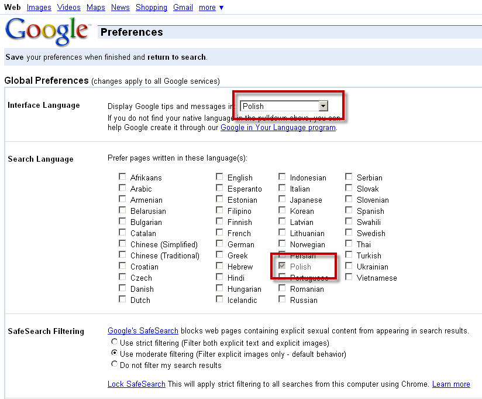Viewport: 482px width, 399px height.
Task: Click the dropdown arrow on the Polish language selector
Action: coord(323,106)
